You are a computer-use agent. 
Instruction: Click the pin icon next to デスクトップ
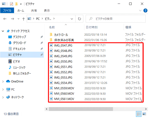[42, 37]
